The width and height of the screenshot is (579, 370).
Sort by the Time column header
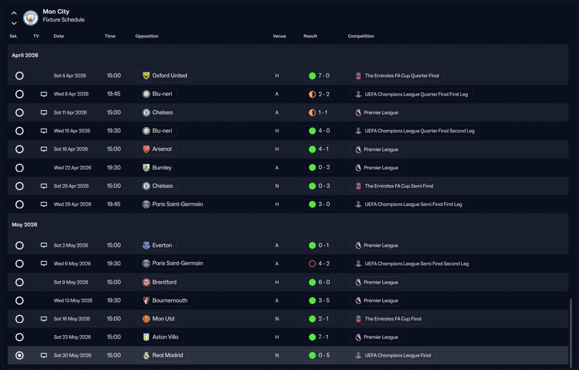110,36
